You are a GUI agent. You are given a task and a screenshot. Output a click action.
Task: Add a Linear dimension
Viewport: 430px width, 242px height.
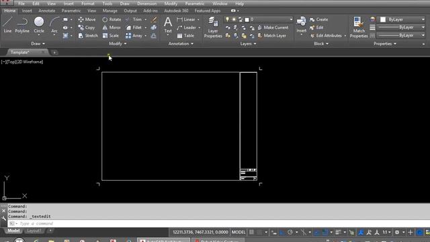[186, 19]
